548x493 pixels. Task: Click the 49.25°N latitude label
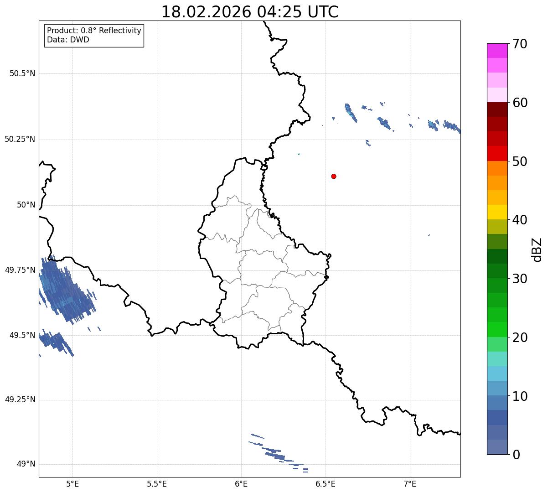[20, 400]
